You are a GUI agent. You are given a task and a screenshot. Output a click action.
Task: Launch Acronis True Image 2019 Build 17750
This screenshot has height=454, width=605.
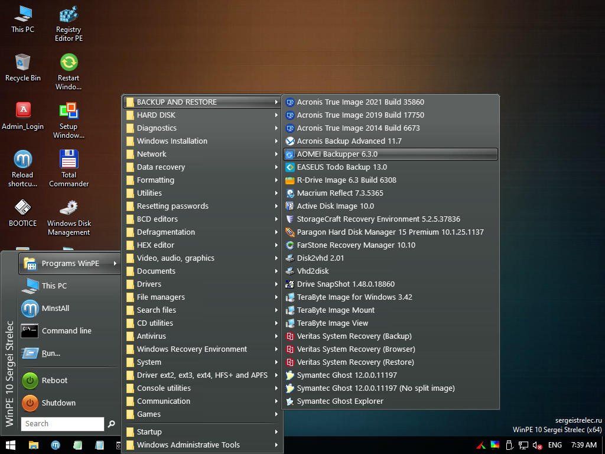pyautogui.click(x=391, y=115)
